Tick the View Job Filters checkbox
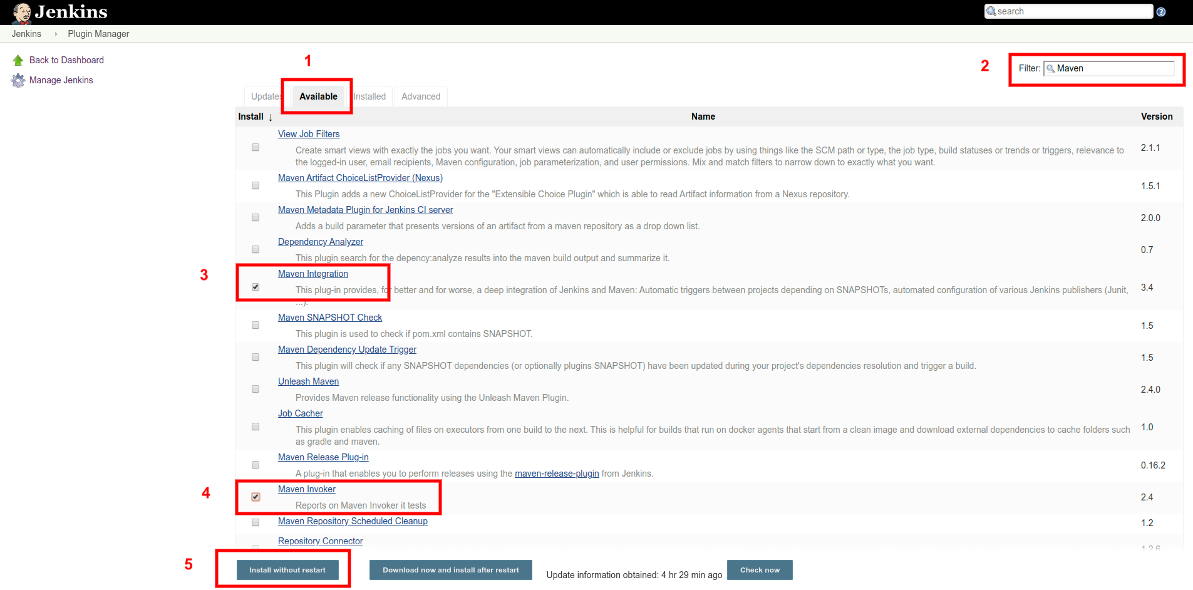This screenshot has height=590, width=1193. click(256, 148)
